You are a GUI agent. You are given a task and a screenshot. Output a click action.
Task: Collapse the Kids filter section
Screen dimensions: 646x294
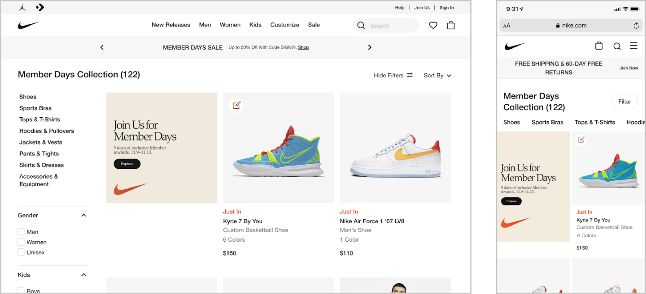tap(83, 275)
